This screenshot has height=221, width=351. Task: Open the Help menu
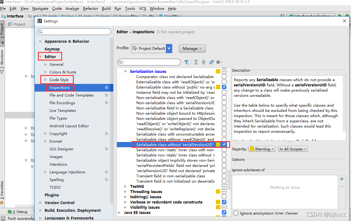(172, 9)
